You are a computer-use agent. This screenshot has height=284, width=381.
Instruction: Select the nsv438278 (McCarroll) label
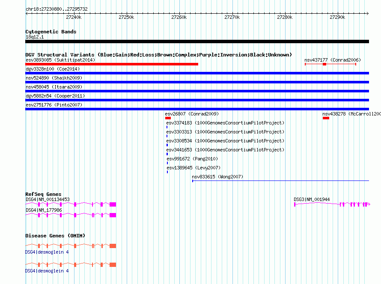(351, 114)
